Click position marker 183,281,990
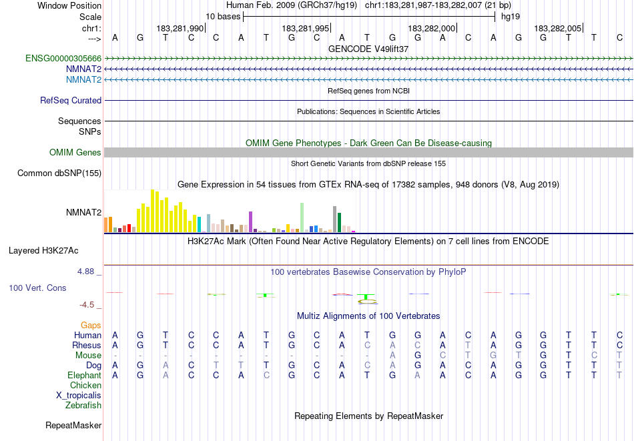Screen dimensions: 634x441 [x=180, y=28]
